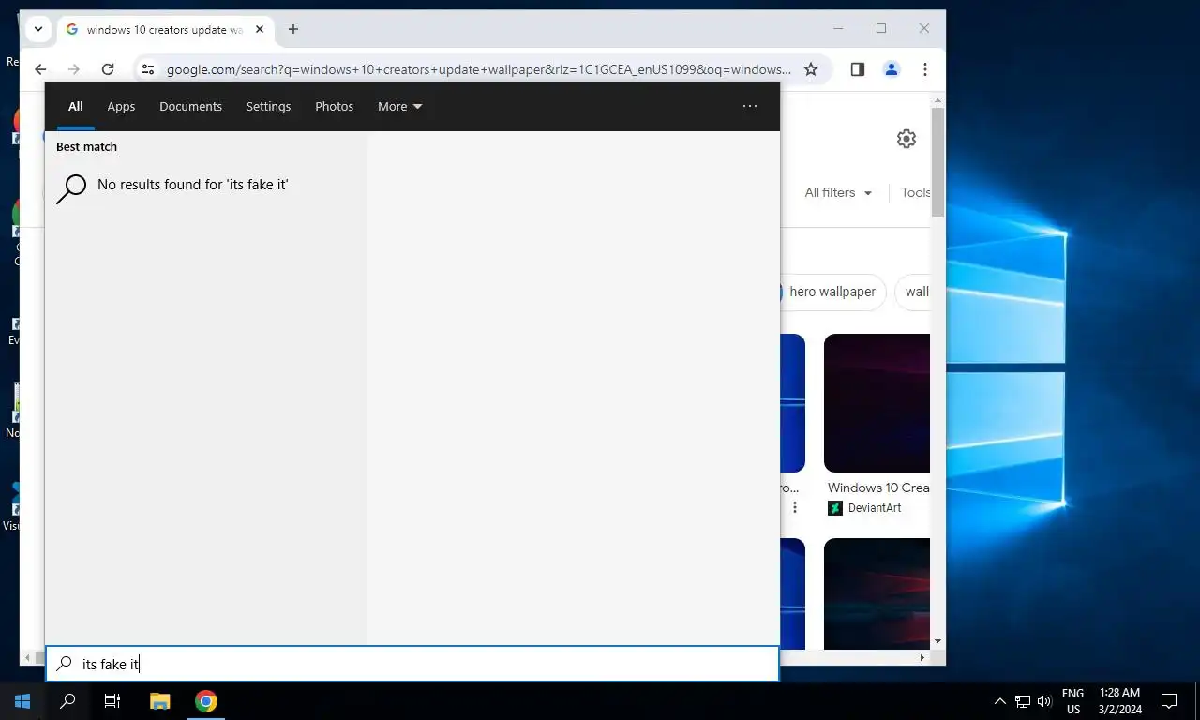Click the Tools button in Google
Image resolution: width=1200 pixels, height=720 pixels.
(x=915, y=192)
